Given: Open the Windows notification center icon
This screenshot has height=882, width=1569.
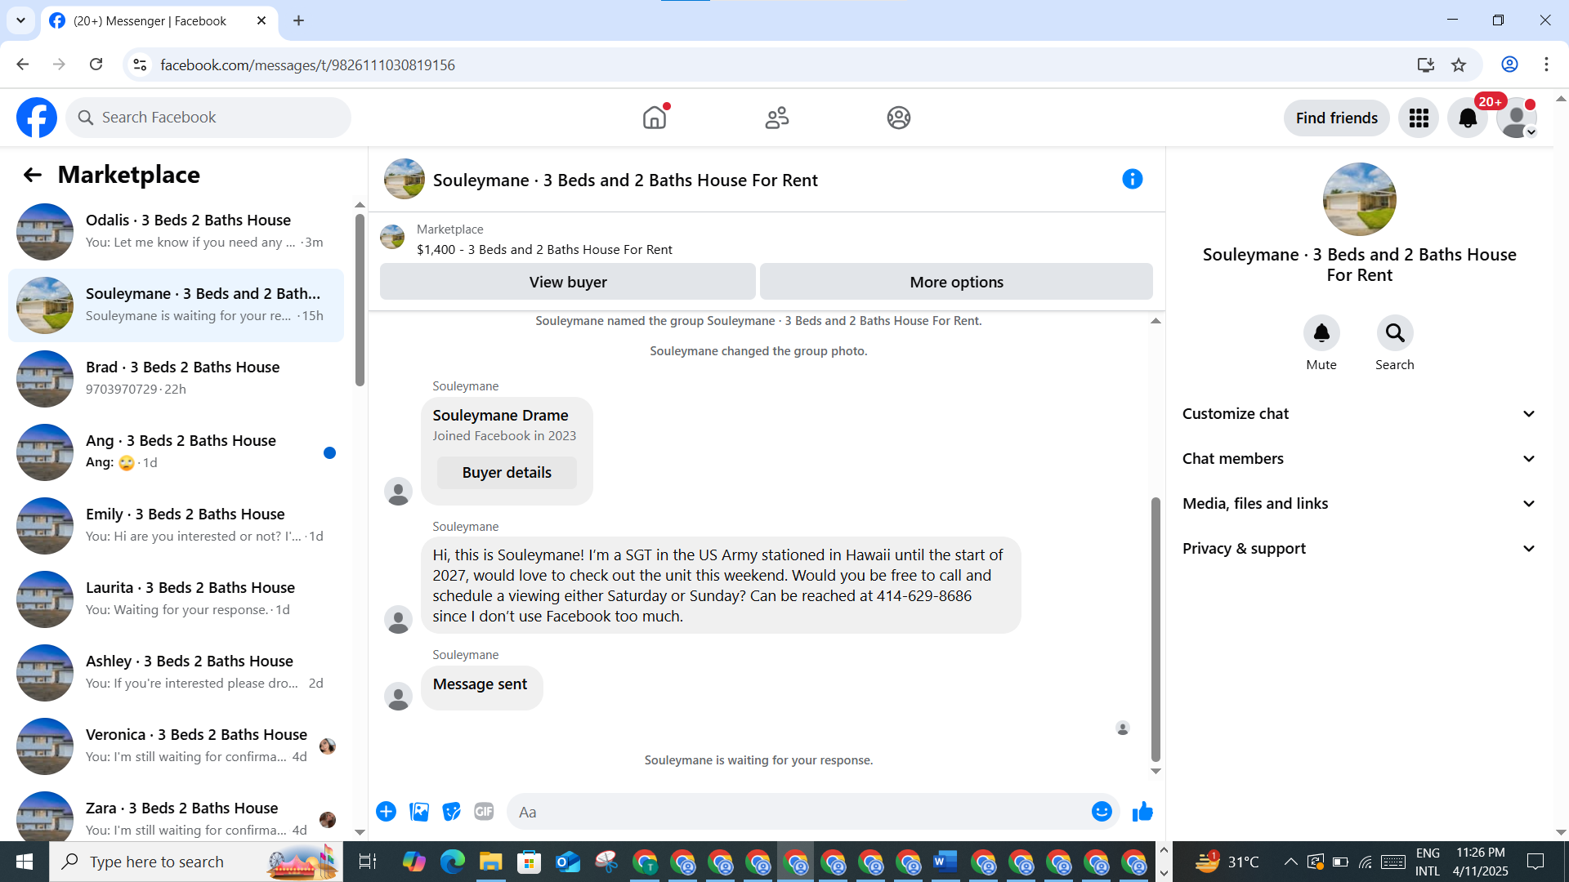Looking at the screenshot, I should [1535, 862].
